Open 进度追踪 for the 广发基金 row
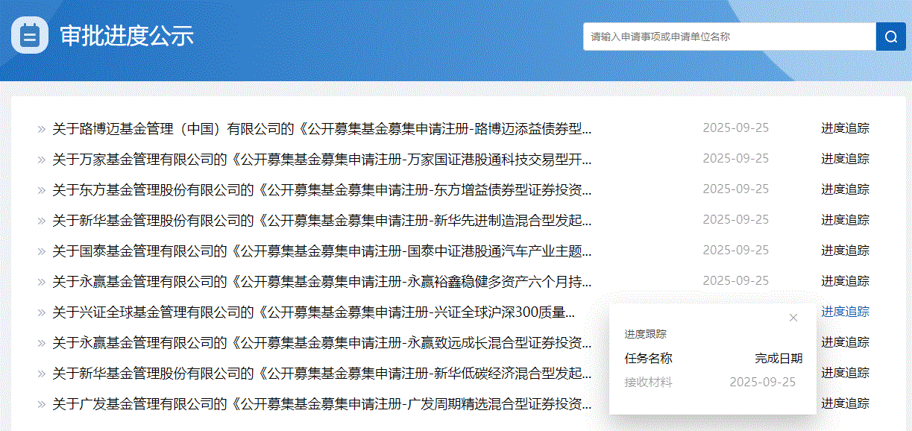Viewport: 912px width, 431px height. point(845,403)
